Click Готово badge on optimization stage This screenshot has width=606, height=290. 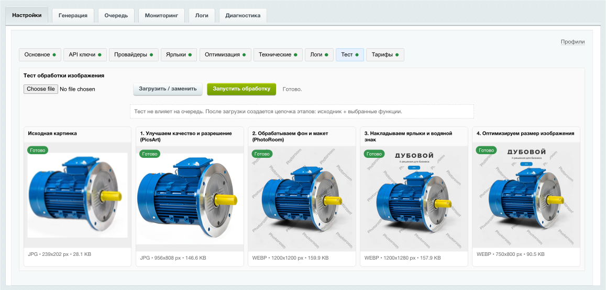point(487,150)
